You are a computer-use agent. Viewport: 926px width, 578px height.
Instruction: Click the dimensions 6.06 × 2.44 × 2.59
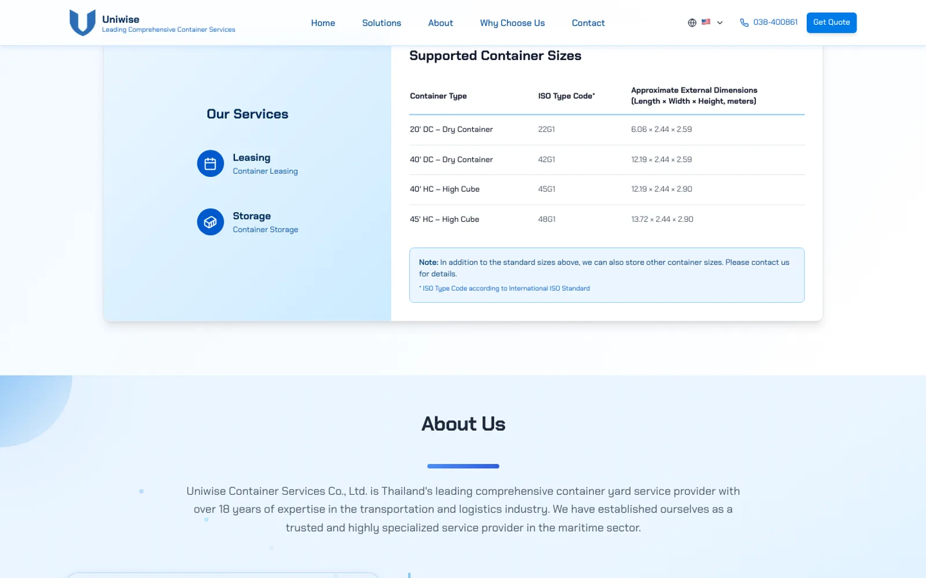pyautogui.click(x=662, y=129)
